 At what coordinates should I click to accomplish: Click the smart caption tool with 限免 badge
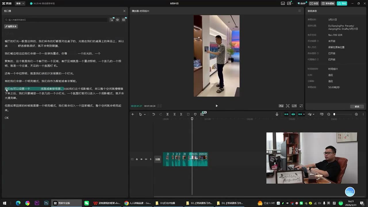[202, 114]
